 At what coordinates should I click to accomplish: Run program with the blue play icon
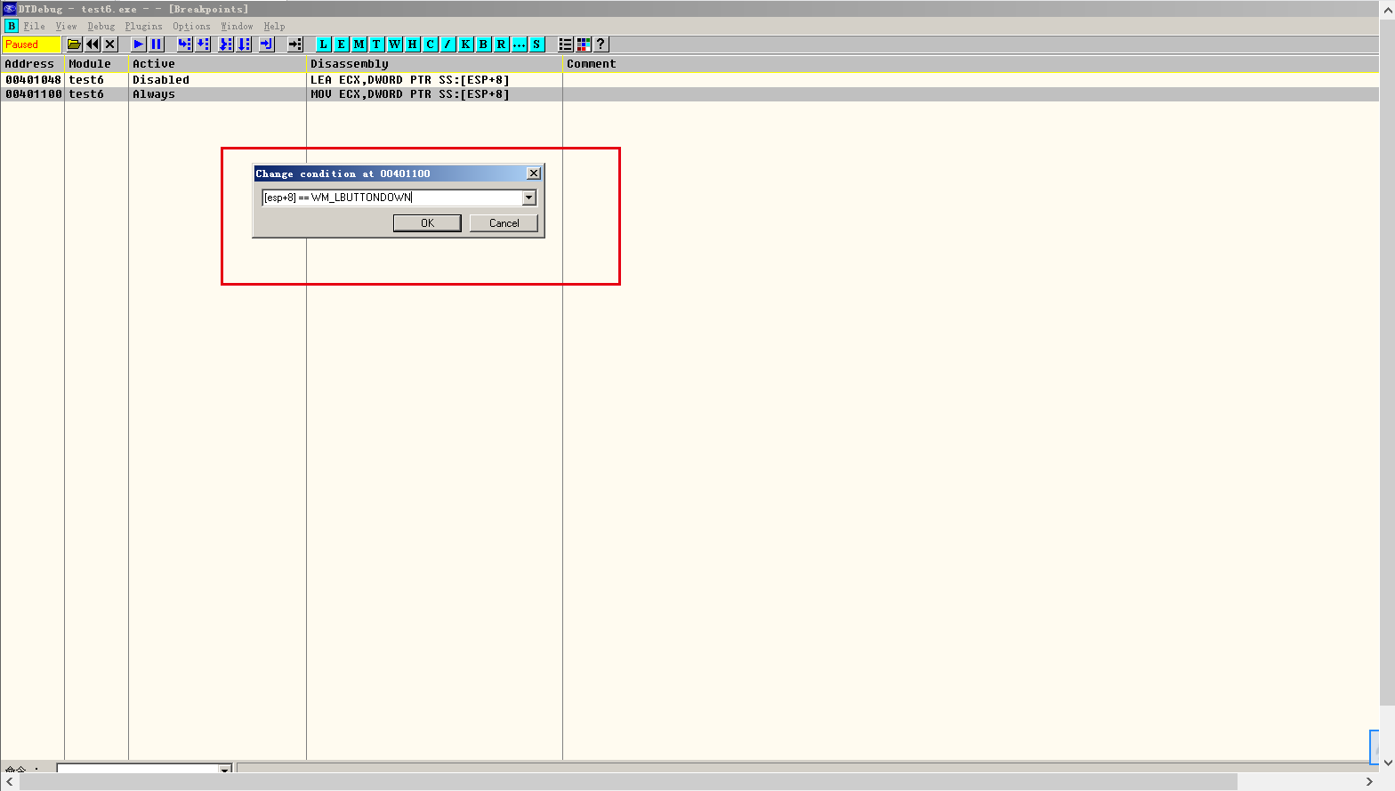[x=139, y=44]
